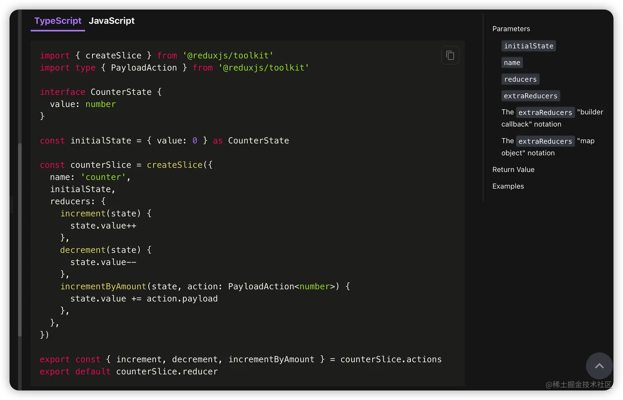The width and height of the screenshot is (623, 400).
Task: Go to initialState in the sidebar contents
Action: (529, 46)
